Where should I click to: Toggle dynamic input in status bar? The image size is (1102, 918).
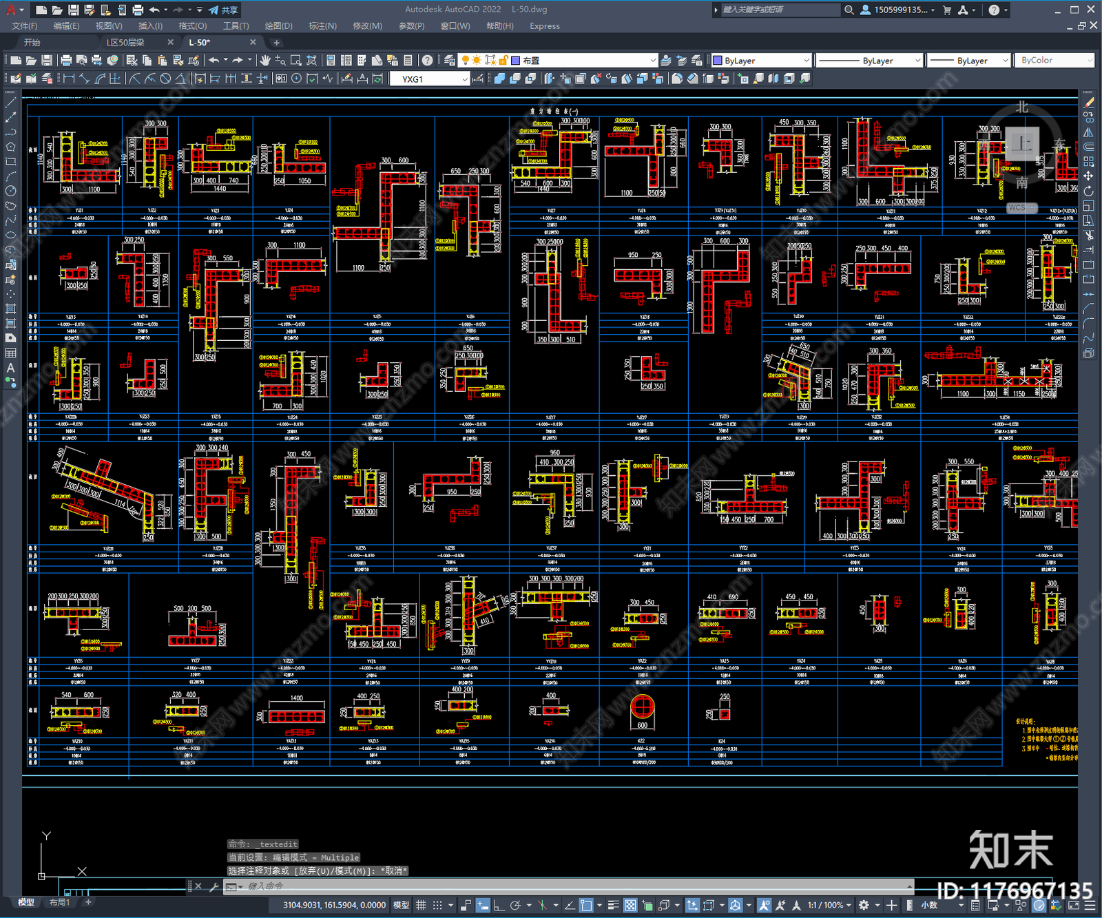click(483, 905)
